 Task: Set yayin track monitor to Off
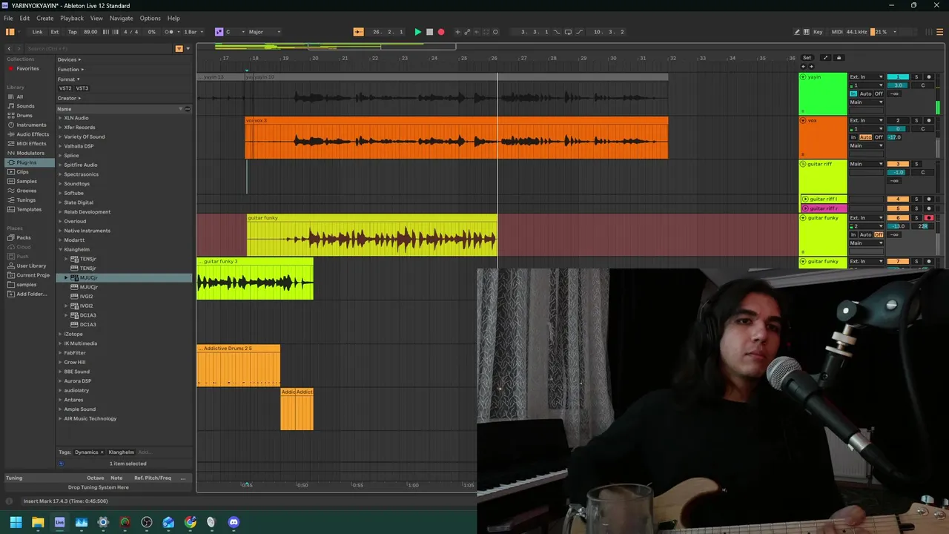coord(879,94)
